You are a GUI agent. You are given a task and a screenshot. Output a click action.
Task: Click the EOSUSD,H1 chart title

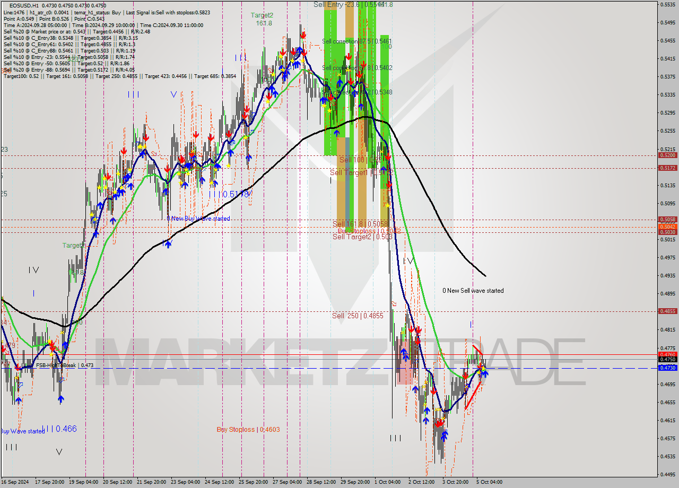point(23,6)
